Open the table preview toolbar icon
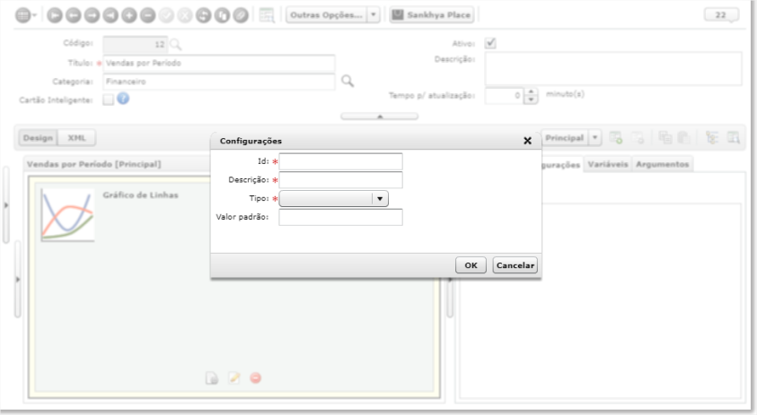Image resolution: width=757 pixels, height=415 pixels. 267,15
